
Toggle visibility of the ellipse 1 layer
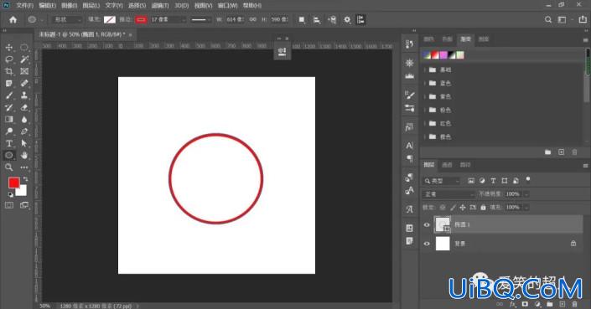(427, 224)
